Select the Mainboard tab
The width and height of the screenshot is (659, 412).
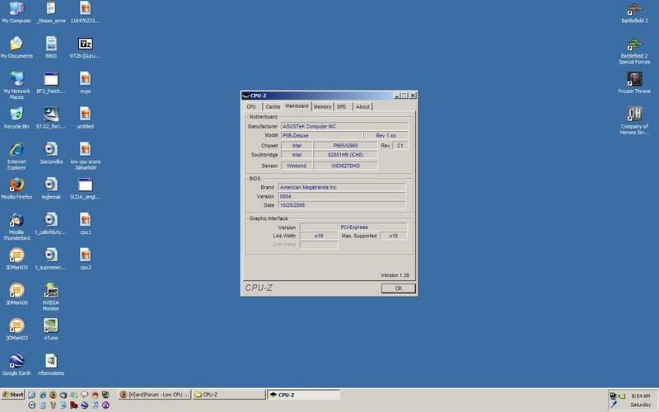click(x=297, y=106)
